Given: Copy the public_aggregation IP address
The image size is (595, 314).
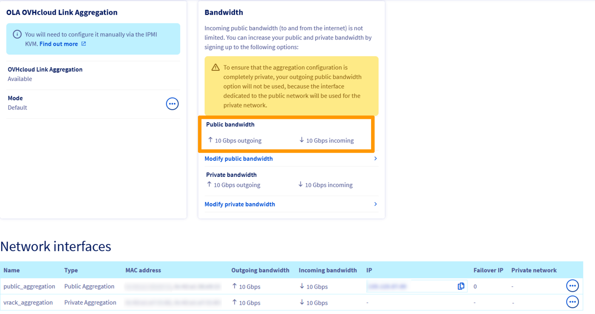Looking at the screenshot, I should click(461, 286).
